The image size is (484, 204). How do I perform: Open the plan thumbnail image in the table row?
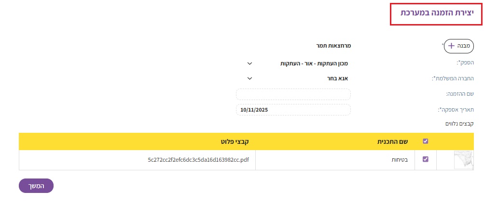click(464, 160)
